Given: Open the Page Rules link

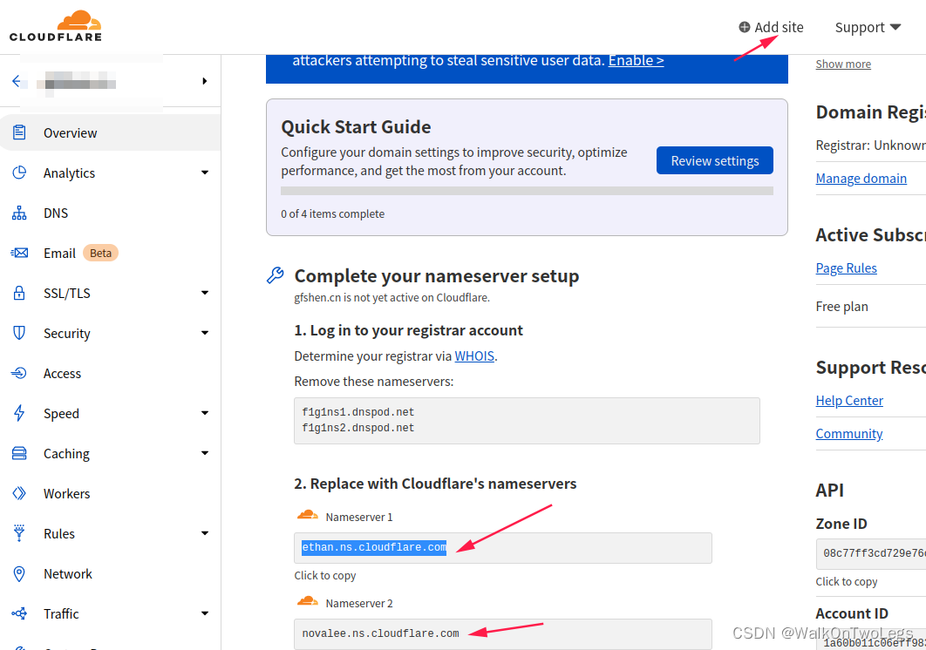Looking at the screenshot, I should click(x=847, y=268).
